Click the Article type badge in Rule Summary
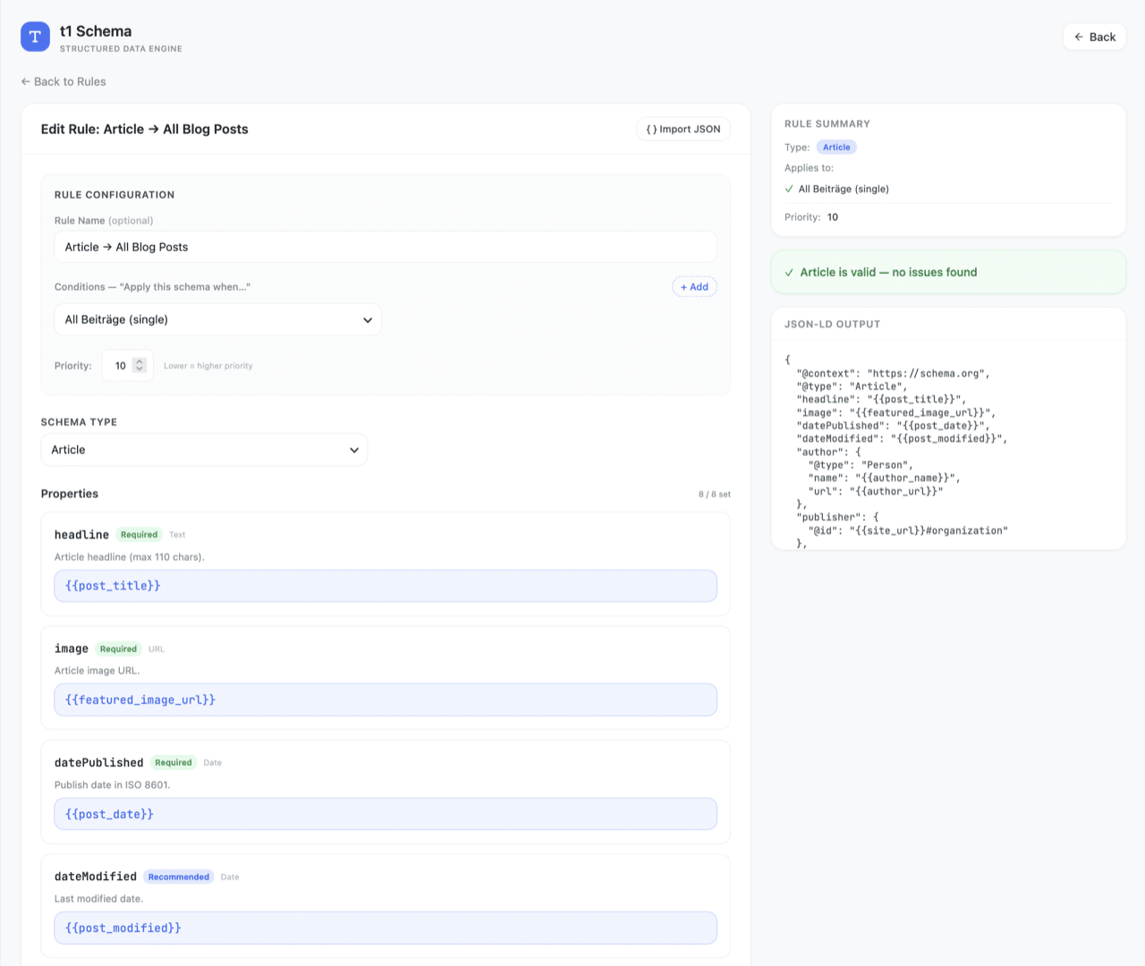The image size is (1145, 966). coord(836,147)
